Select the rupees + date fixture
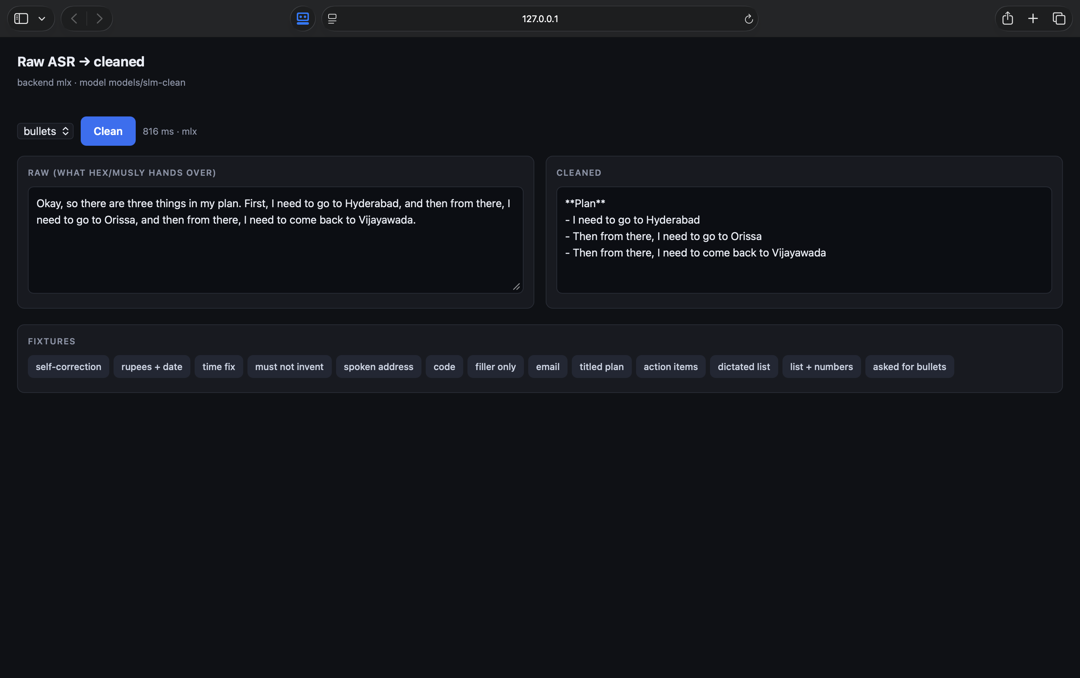This screenshot has height=678, width=1080. click(x=152, y=367)
